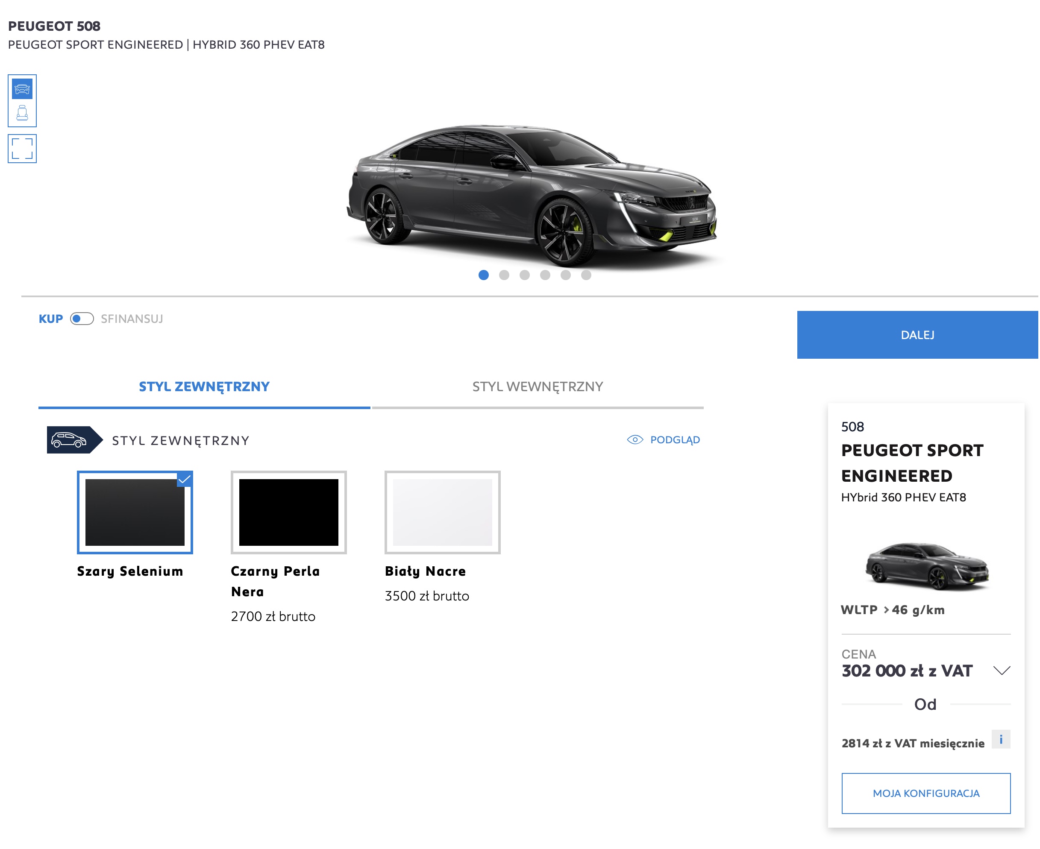The image size is (1040, 849).
Task: Go to fifth carousel image dot
Action: [x=566, y=275]
